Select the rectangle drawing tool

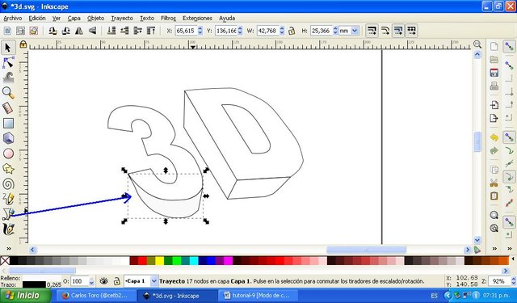click(x=8, y=124)
